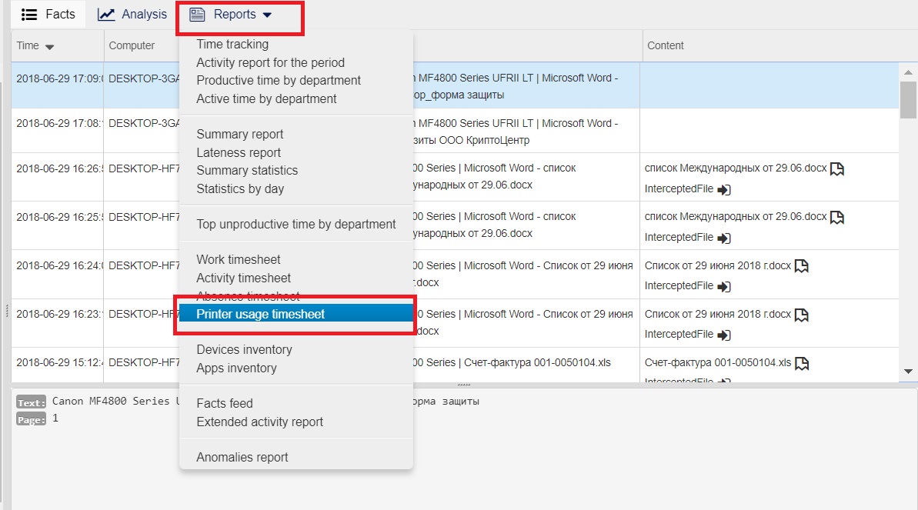Viewport: 918px width, 510px height.
Task: Click InterceptedFile arrow icon in 16:23 row
Action: [723, 335]
